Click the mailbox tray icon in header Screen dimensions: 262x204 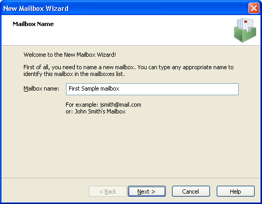pos(245,30)
